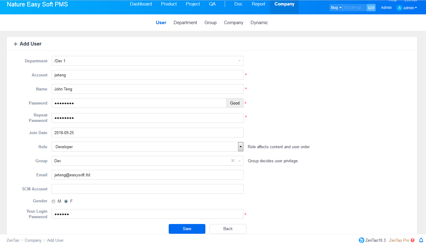Expand the Group dropdown arrow

point(240,161)
